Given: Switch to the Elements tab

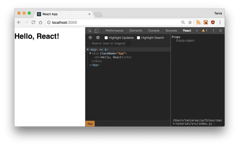Looking at the screenshot, I should coord(136,30).
